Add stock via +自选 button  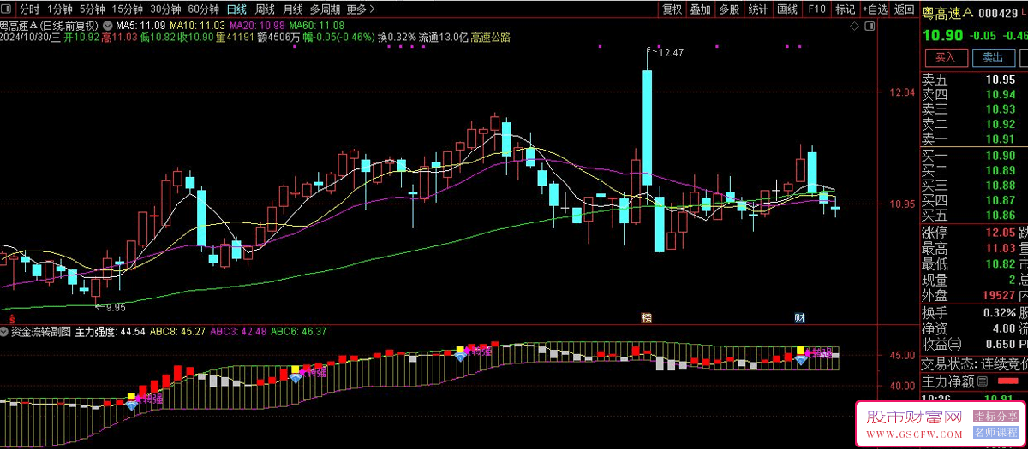coord(875,9)
